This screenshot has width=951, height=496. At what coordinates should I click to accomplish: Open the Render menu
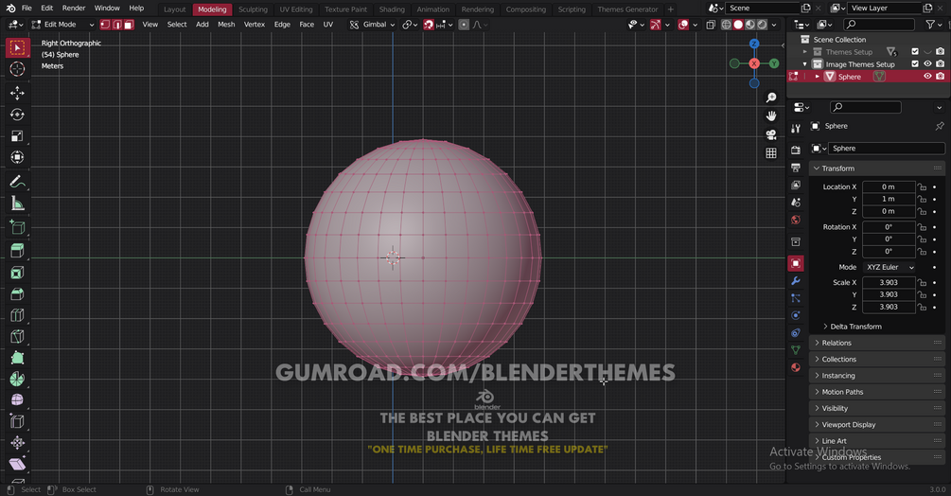[74, 8]
